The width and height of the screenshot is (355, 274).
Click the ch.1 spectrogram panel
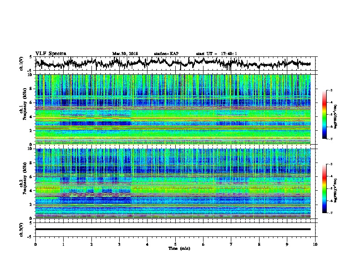coord(173,109)
